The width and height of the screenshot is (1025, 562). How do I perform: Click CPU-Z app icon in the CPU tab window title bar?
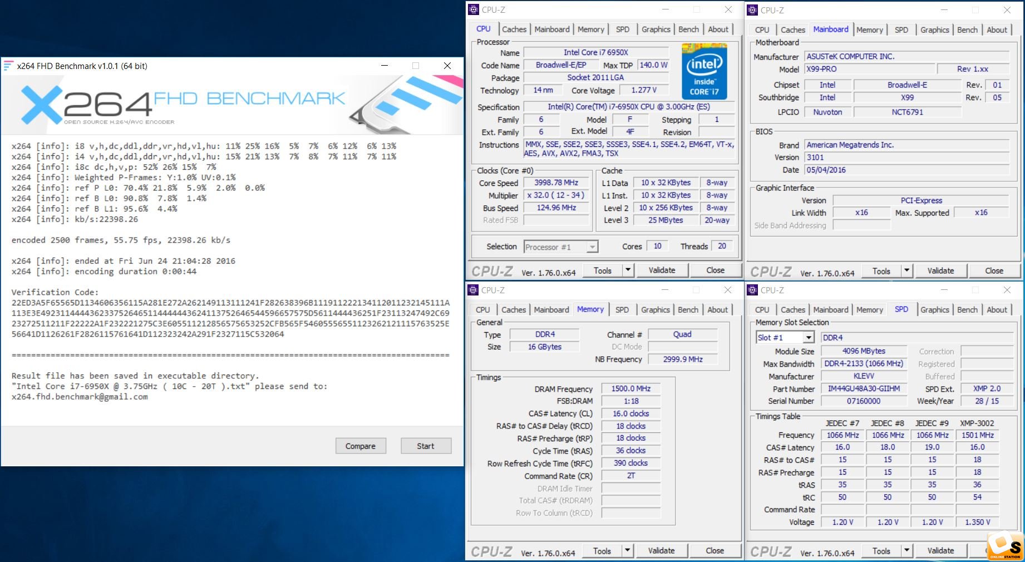[474, 9]
